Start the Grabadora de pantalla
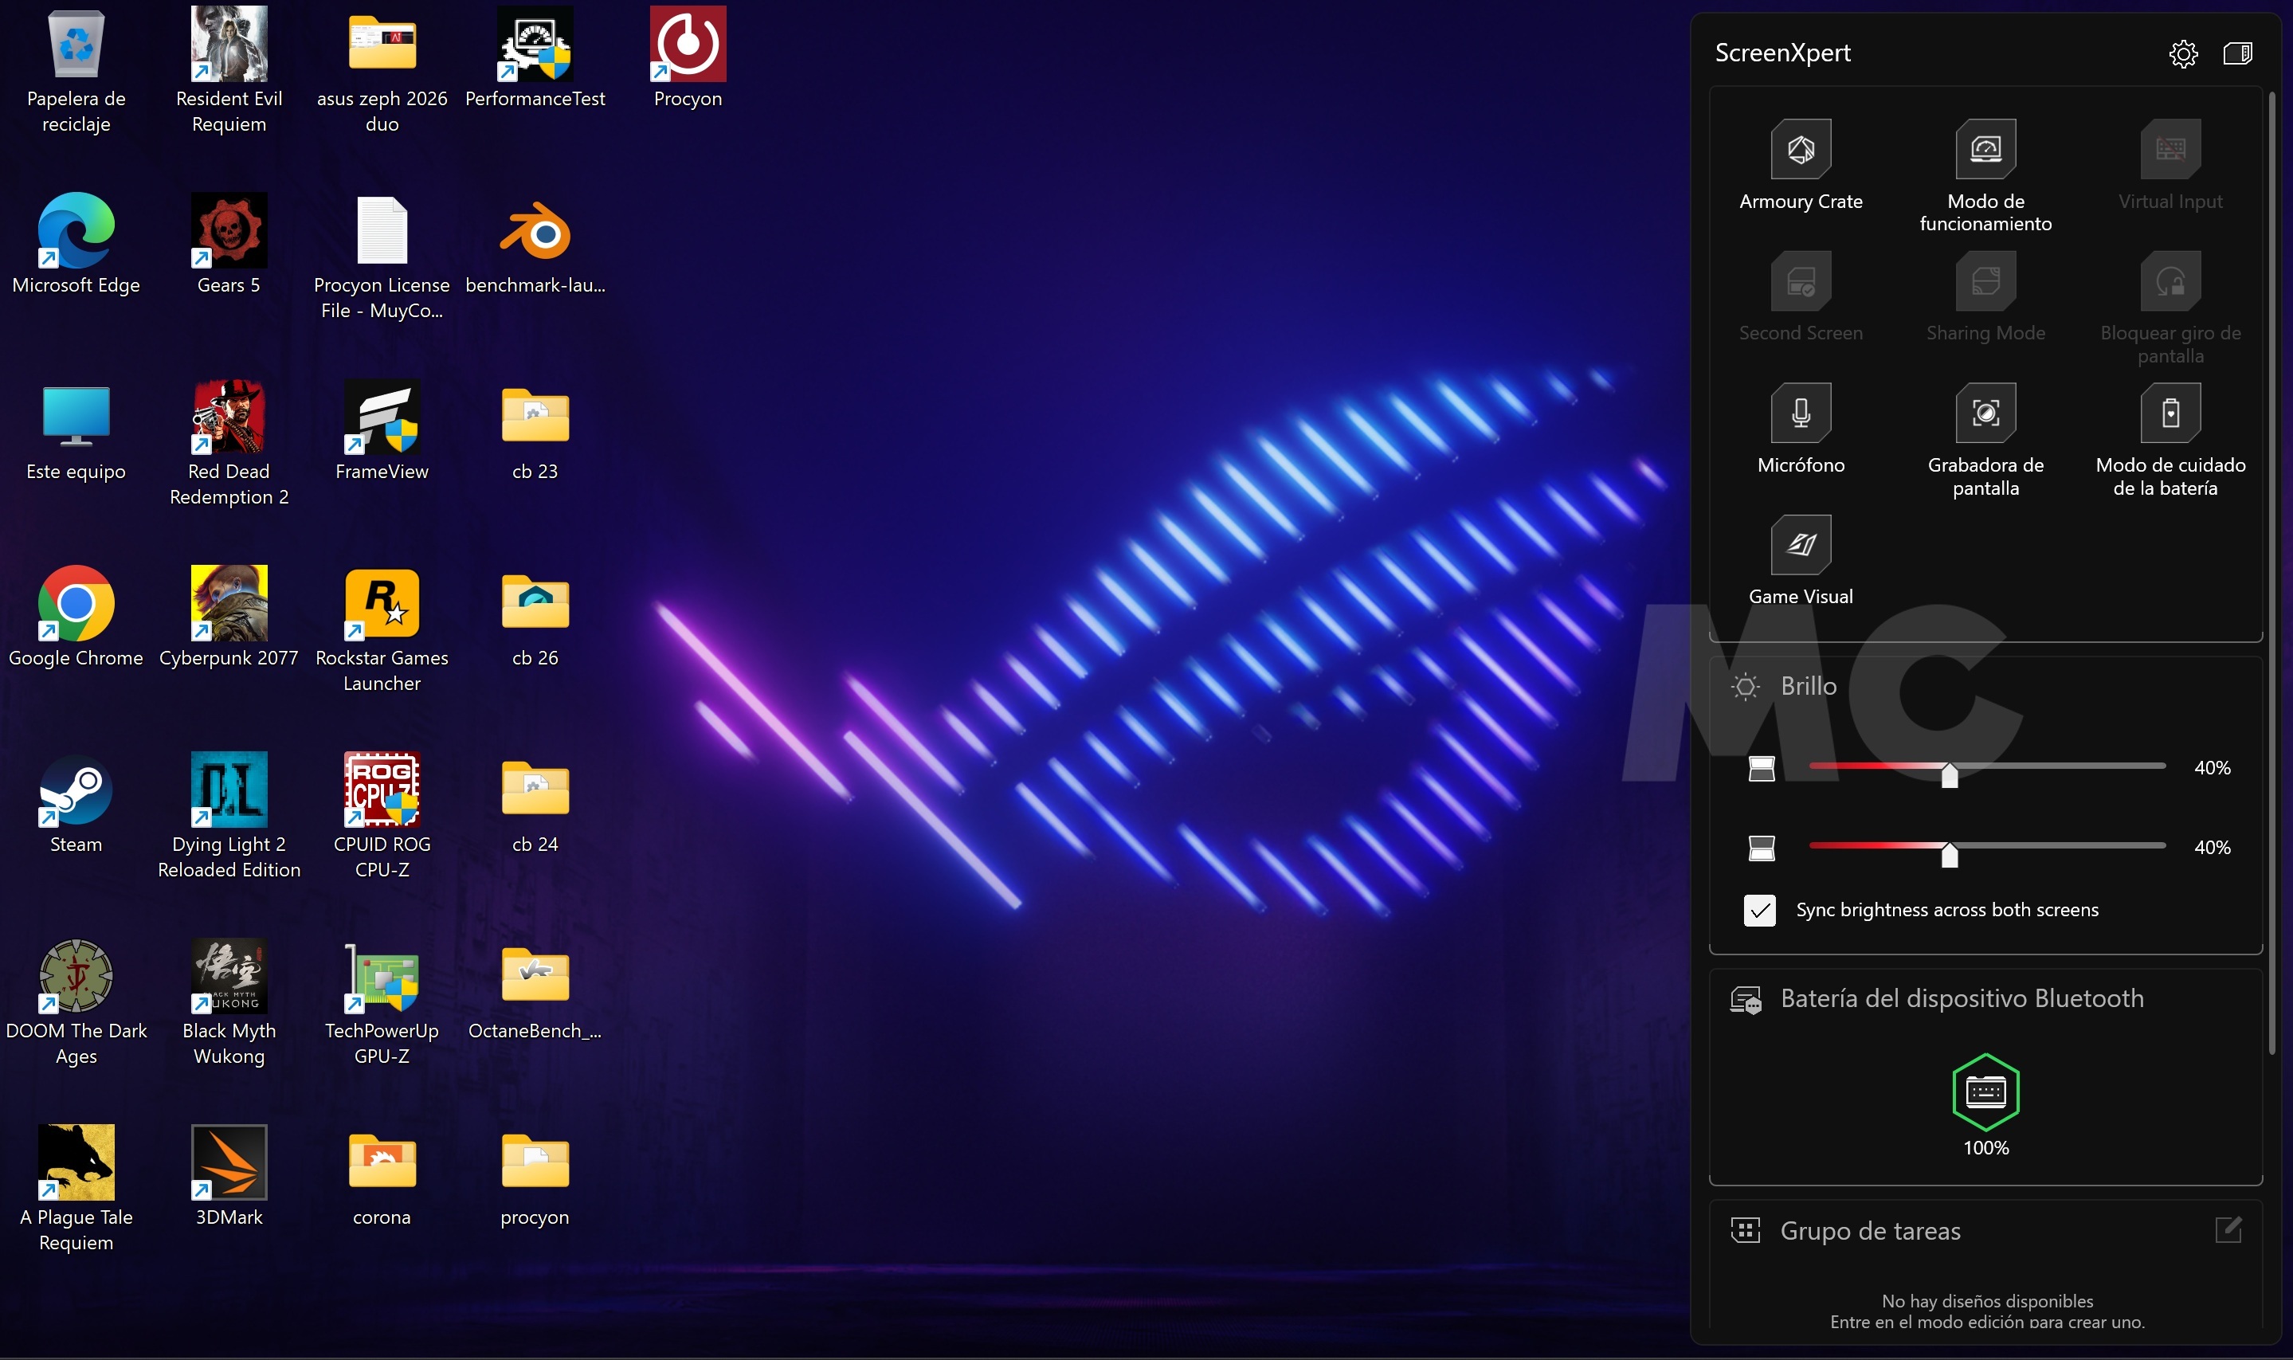The height and width of the screenshot is (1360, 2293). (1985, 413)
